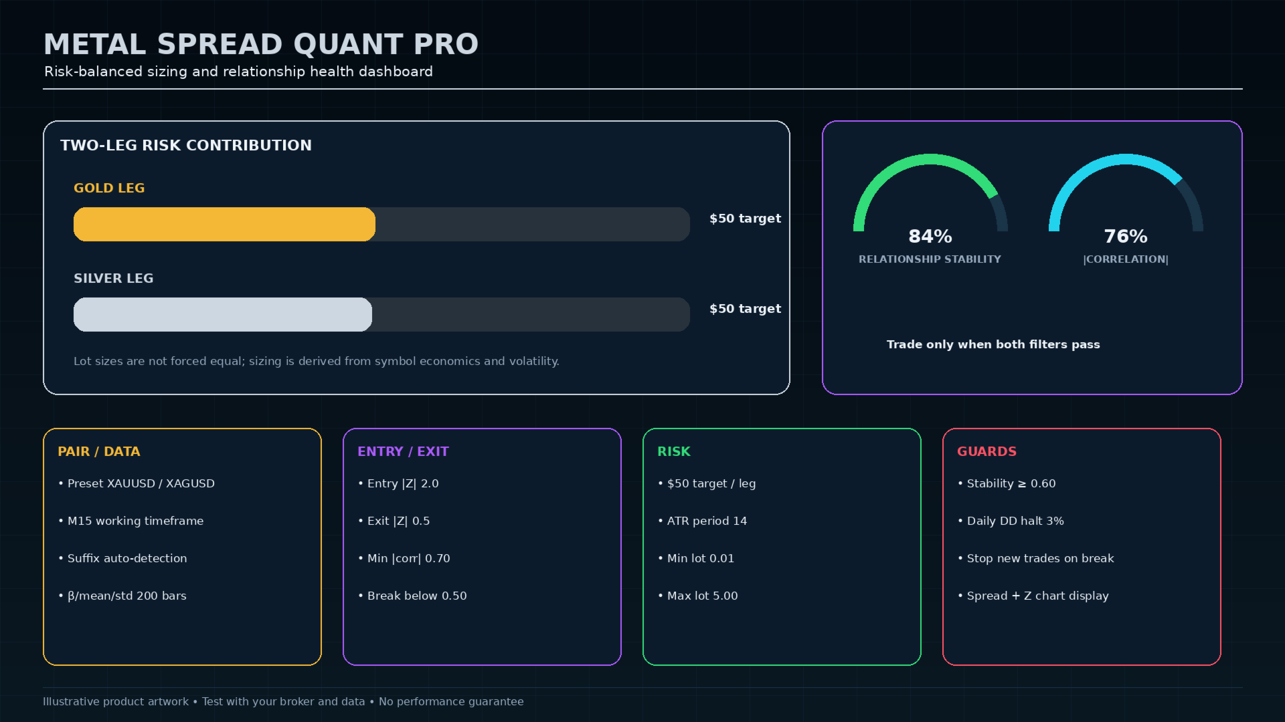Click the Metal Spread Quant Pro title

(261, 44)
